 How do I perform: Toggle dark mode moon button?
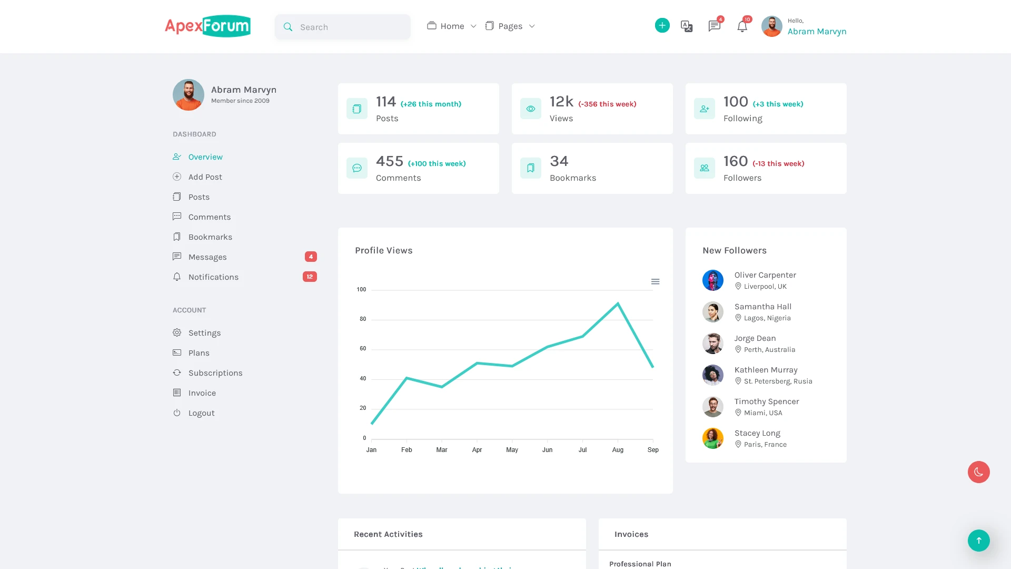click(x=978, y=472)
